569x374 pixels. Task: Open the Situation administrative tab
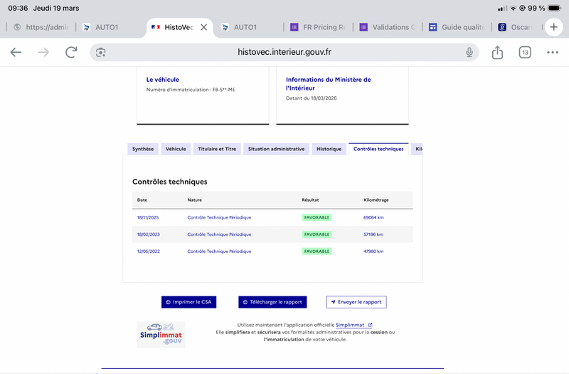[x=276, y=149]
